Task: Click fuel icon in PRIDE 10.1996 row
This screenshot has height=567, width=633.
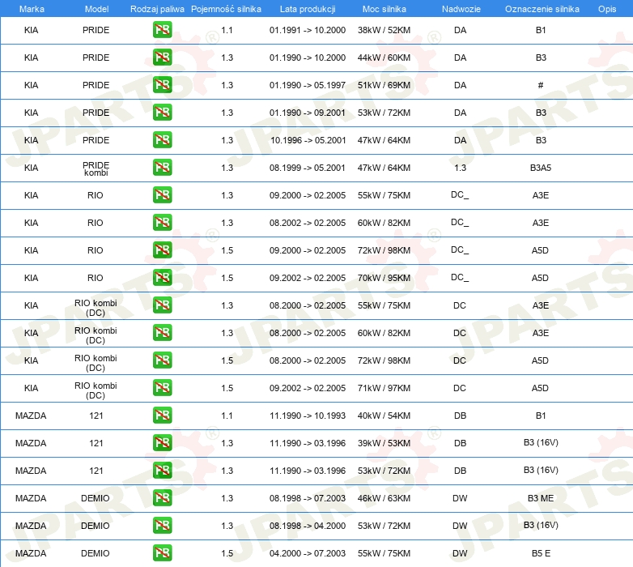Action: pyautogui.click(x=162, y=140)
